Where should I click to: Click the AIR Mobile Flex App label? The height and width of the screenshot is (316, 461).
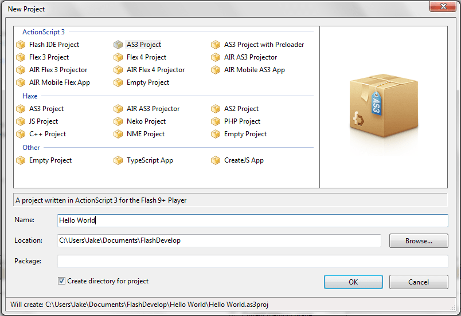[60, 82]
